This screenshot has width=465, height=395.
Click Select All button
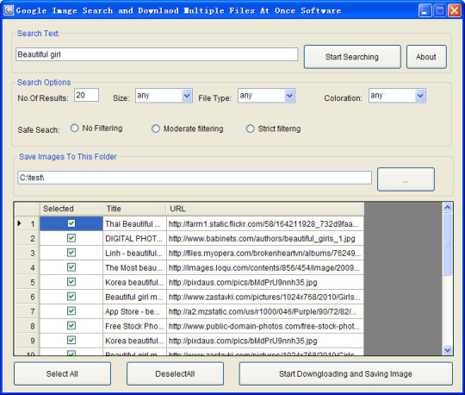pyautogui.click(x=62, y=373)
